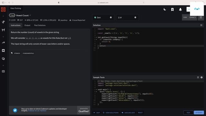
Task: Open the 2.14 version dropdown
Action: (127, 17)
